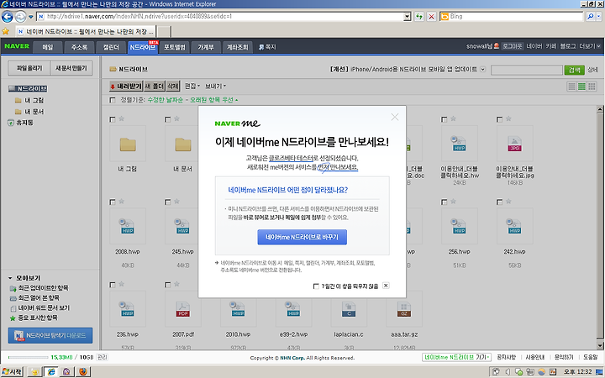Click the blue 네이버me N드라이브로 바꾸기 button

coord(302,237)
